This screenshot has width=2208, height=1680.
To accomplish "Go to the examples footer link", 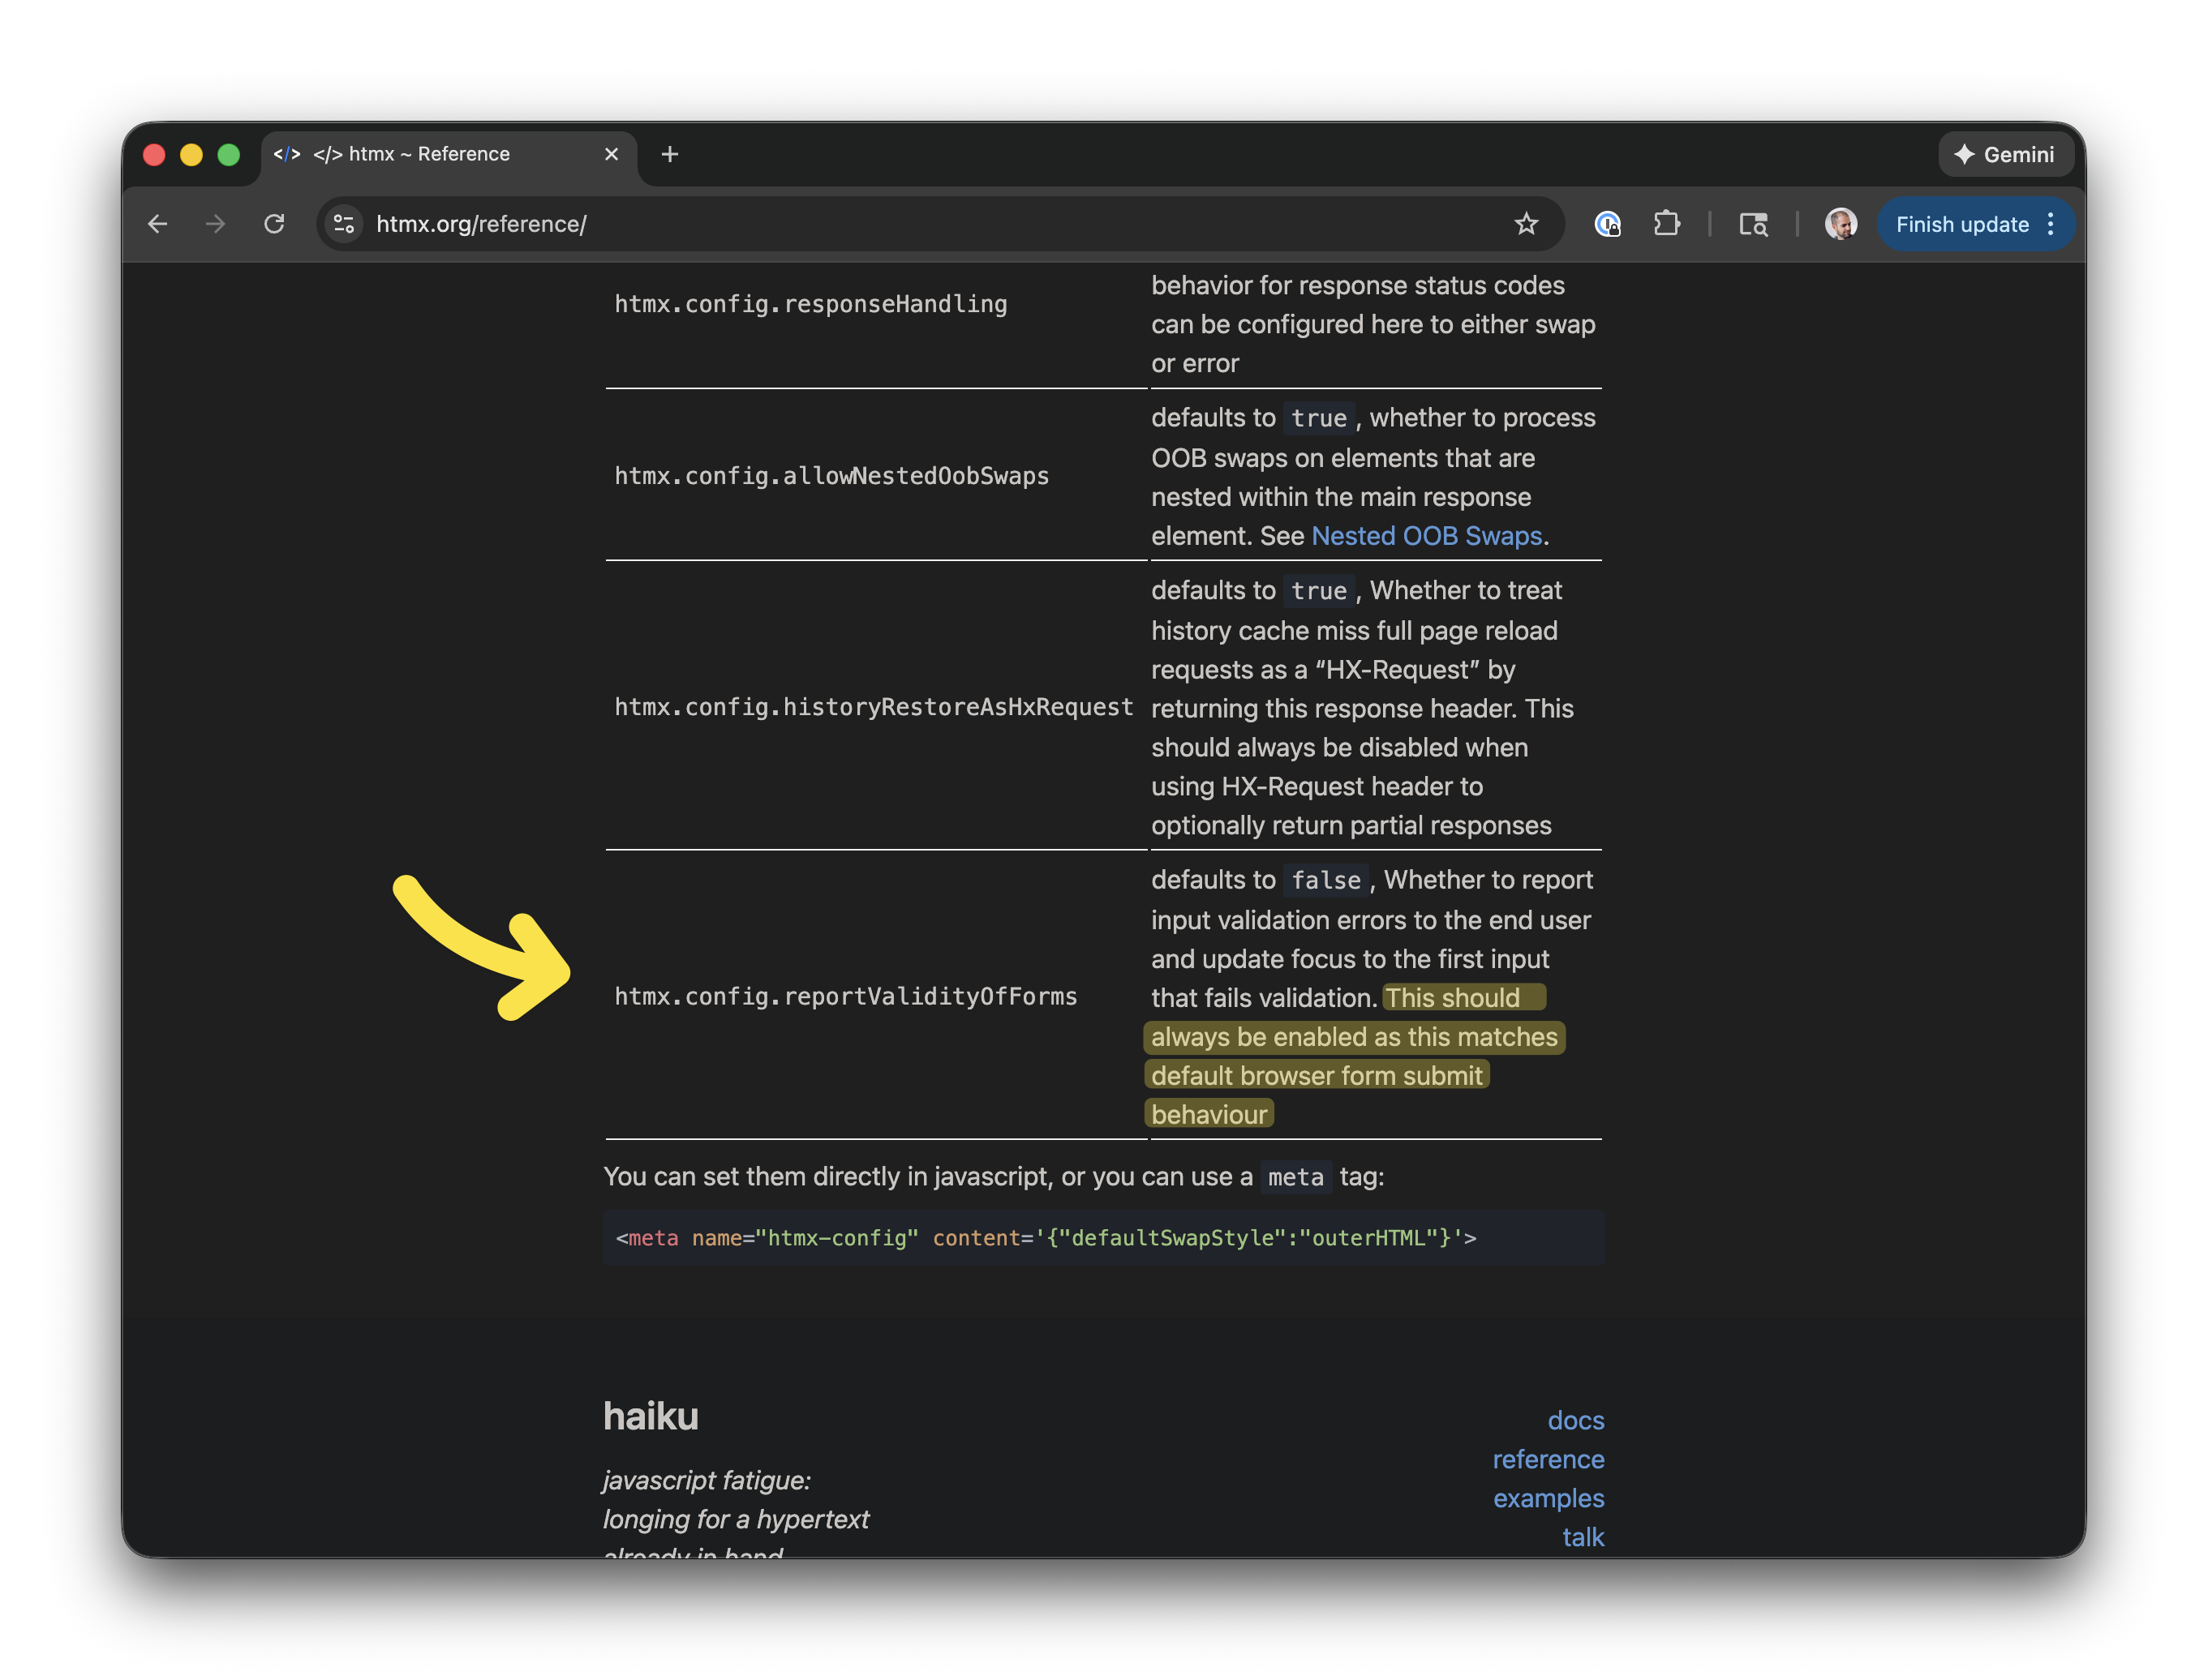I will [1548, 1498].
